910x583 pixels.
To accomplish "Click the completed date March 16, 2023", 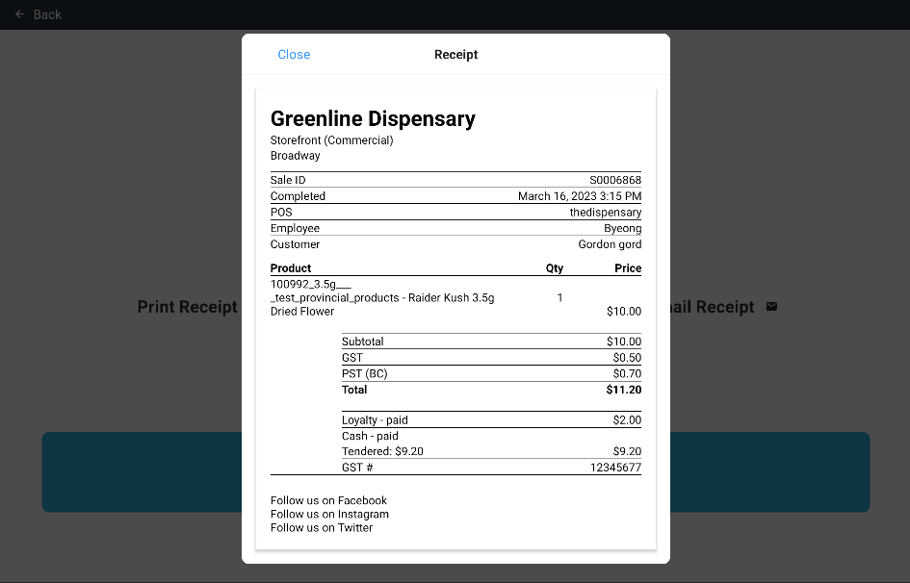I will click(x=579, y=196).
